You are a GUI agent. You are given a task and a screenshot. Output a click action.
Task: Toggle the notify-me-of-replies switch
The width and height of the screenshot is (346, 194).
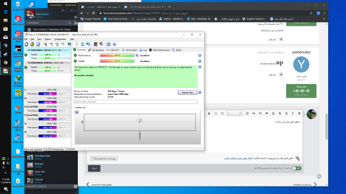coord(297,168)
